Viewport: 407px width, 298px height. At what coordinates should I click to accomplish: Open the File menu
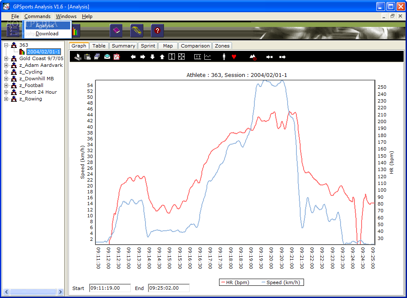(x=15, y=16)
